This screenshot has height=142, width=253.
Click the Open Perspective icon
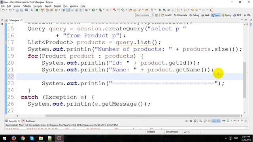(157, 15)
